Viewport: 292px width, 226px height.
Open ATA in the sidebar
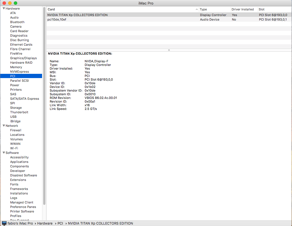(13, 13)
